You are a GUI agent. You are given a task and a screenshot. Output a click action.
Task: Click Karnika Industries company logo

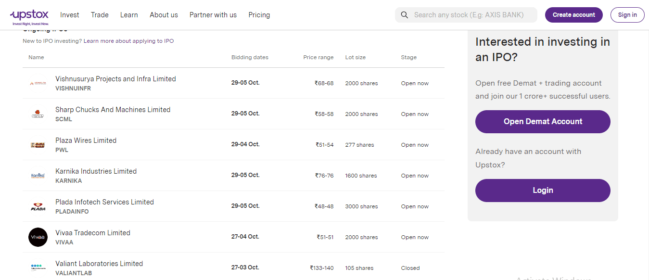pos(38,176)
